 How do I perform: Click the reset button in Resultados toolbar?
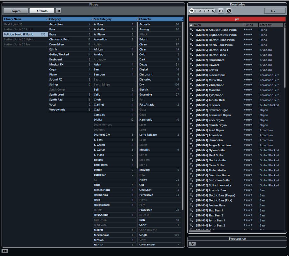[221, 11]
